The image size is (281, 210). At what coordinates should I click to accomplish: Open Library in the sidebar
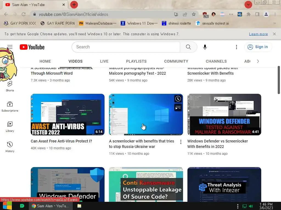(x=10, y=127)
